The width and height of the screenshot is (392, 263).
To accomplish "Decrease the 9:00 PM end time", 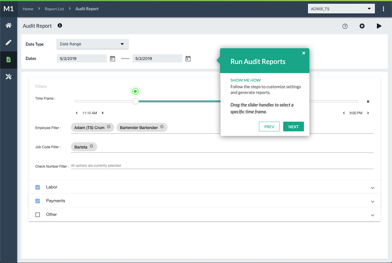I will (344, 113).
